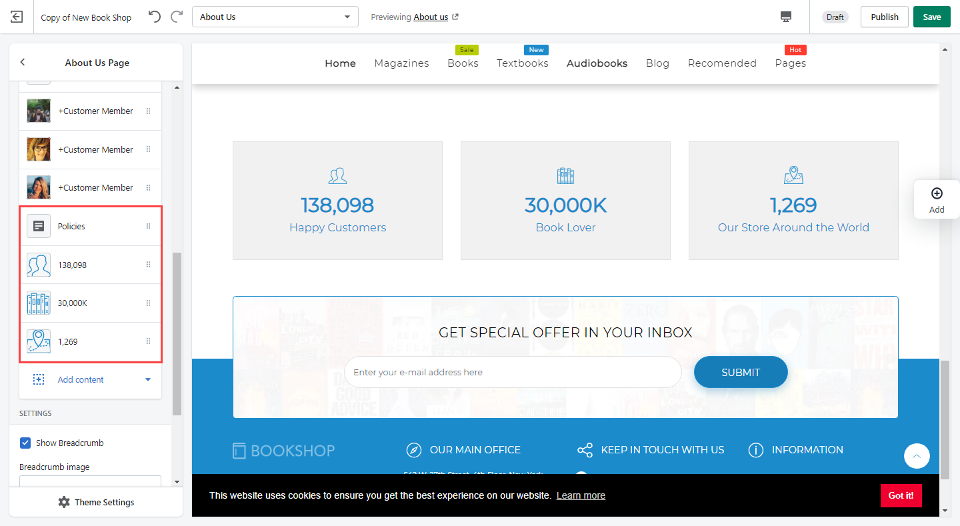Select the second +Customer Member block thumbnail
960x526 pixels.
[39, 149]
